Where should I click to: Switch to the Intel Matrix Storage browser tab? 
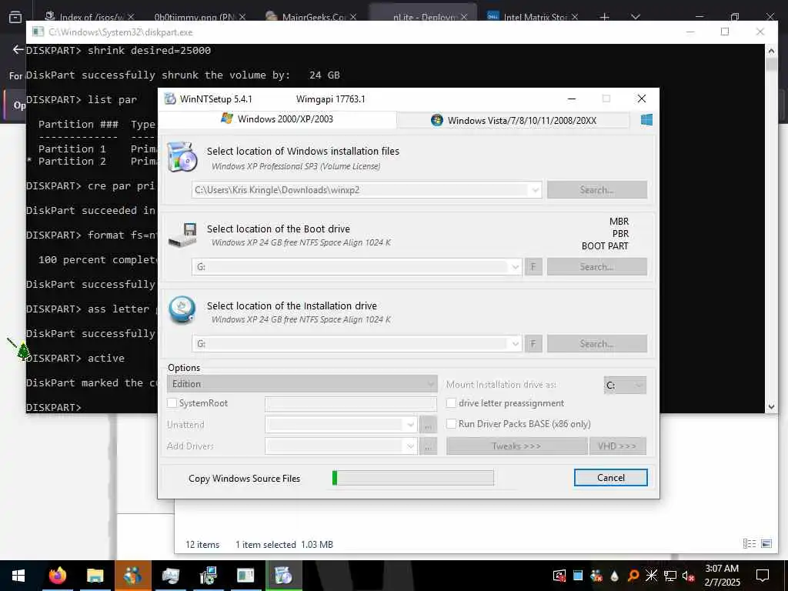tap(533, 17)
